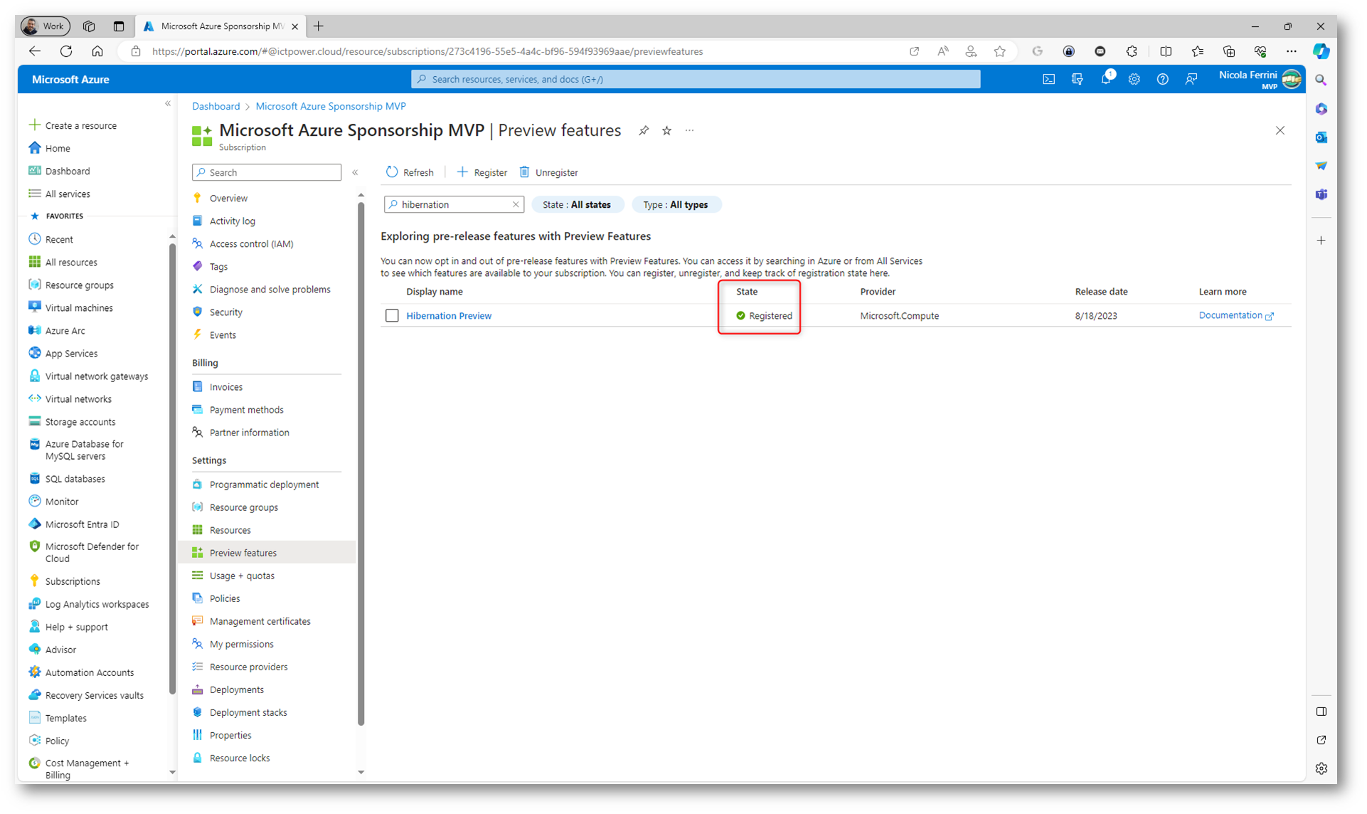Add Preview features page to favorites star
1367x814 pixels.
666,131
